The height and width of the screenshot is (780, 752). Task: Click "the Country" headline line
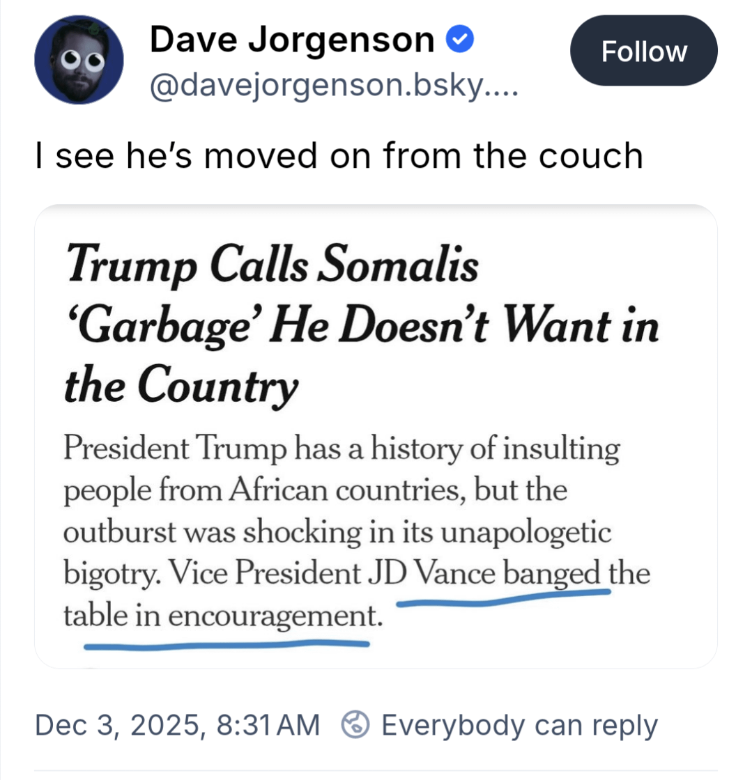pos(181,384)
